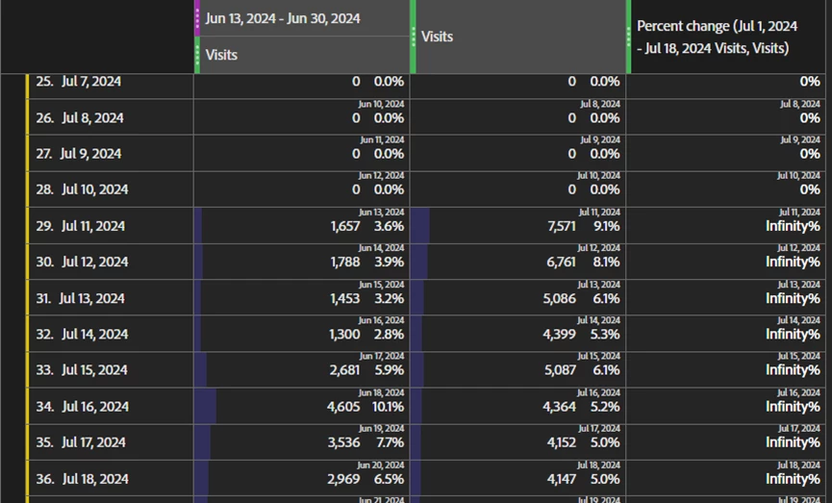The width and height of the screenshot is (832, 503).
Task: Click the 5.9% share value in the Jul 15 row
Action: 389,370
